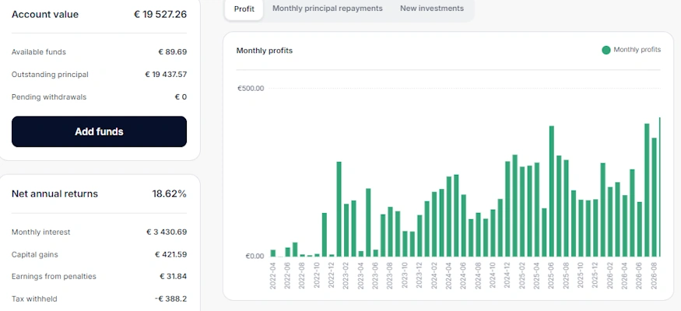Click the Capital gains label
The width and height of the screenshot is (681, 311).
click(35, 254)
